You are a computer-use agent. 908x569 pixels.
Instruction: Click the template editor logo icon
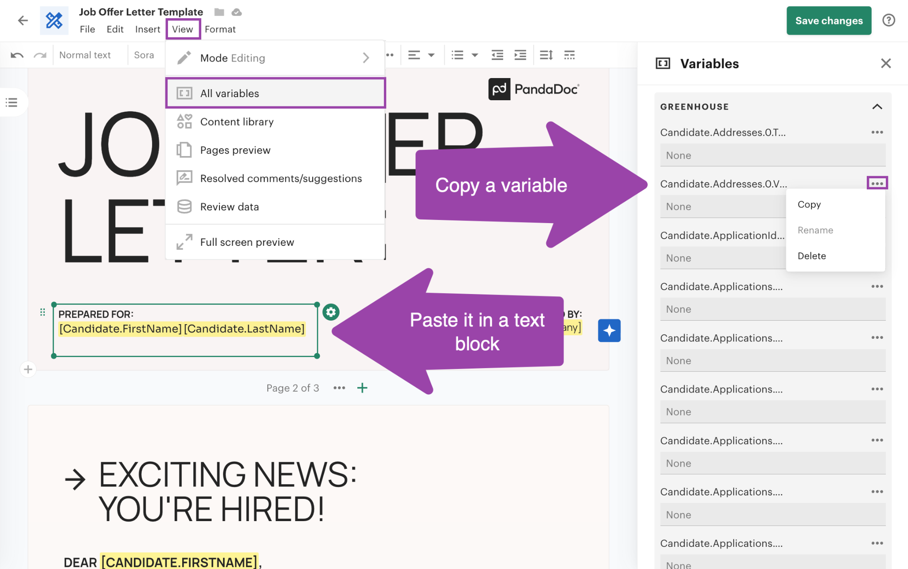[x=54, y=20]
